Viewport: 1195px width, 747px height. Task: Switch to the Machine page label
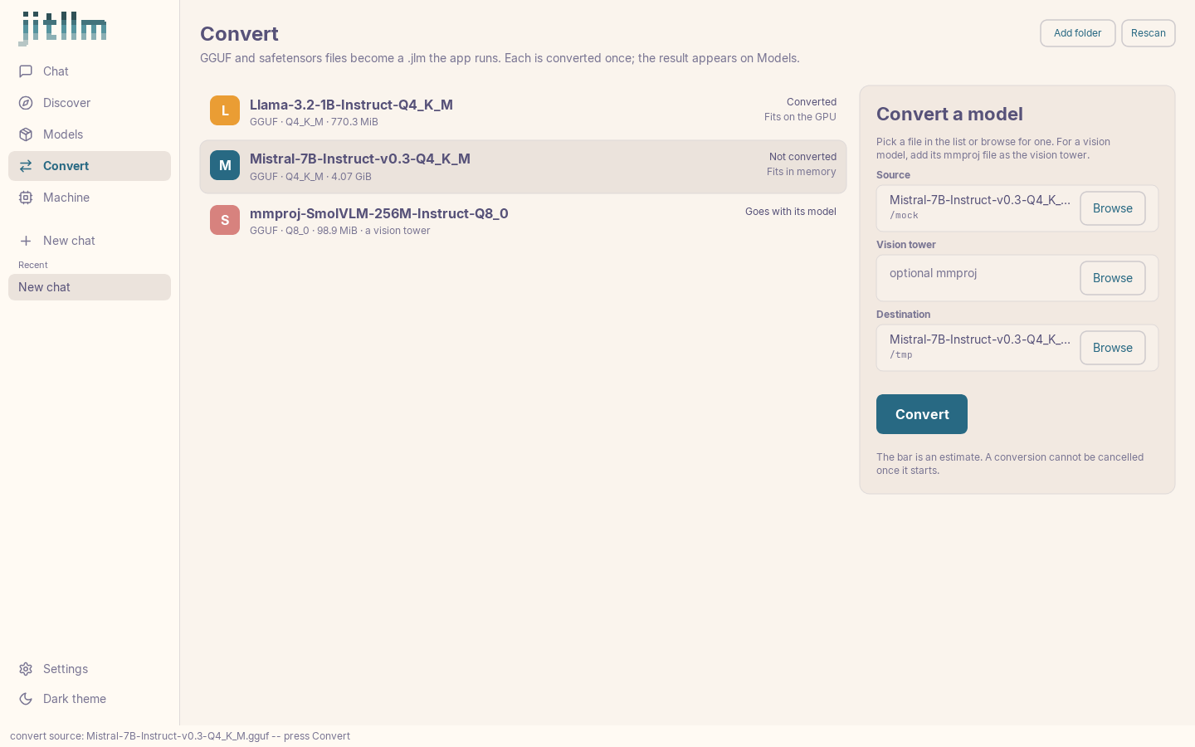tap(66, 198)
